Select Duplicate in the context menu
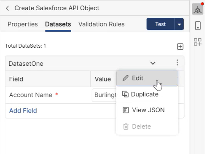The height and width of the screenshot is (154, 205). pos(147,94)
